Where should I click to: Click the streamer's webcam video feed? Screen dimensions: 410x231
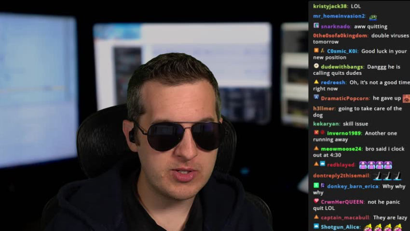pyautogui.click(x=154, y=115)
